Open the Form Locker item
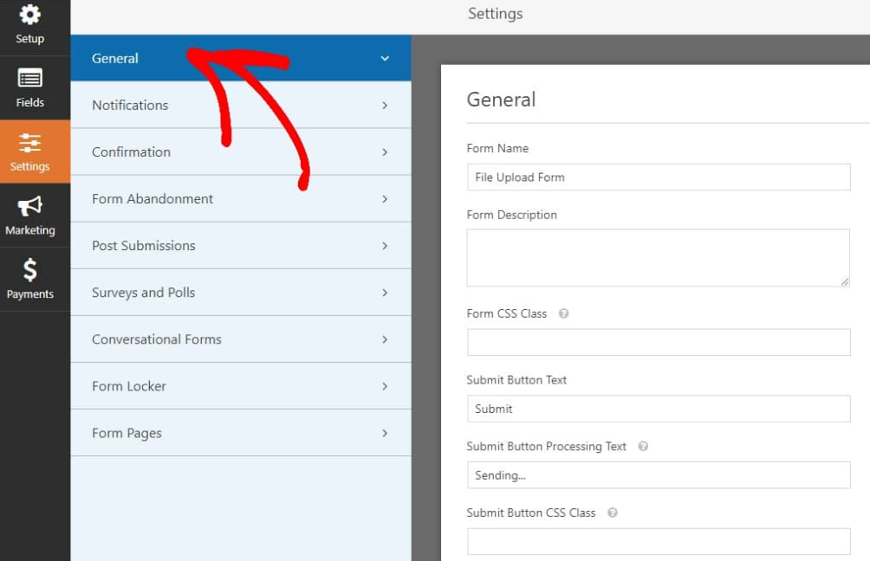This screenshot has width=870, height=561. 241,386
